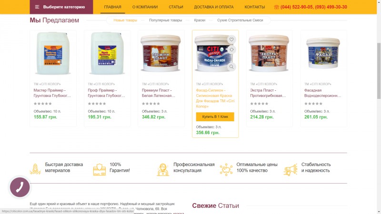Click the megaphone Стабильность icon
Viewport: 381px width, 214px height.
point(291,169)
